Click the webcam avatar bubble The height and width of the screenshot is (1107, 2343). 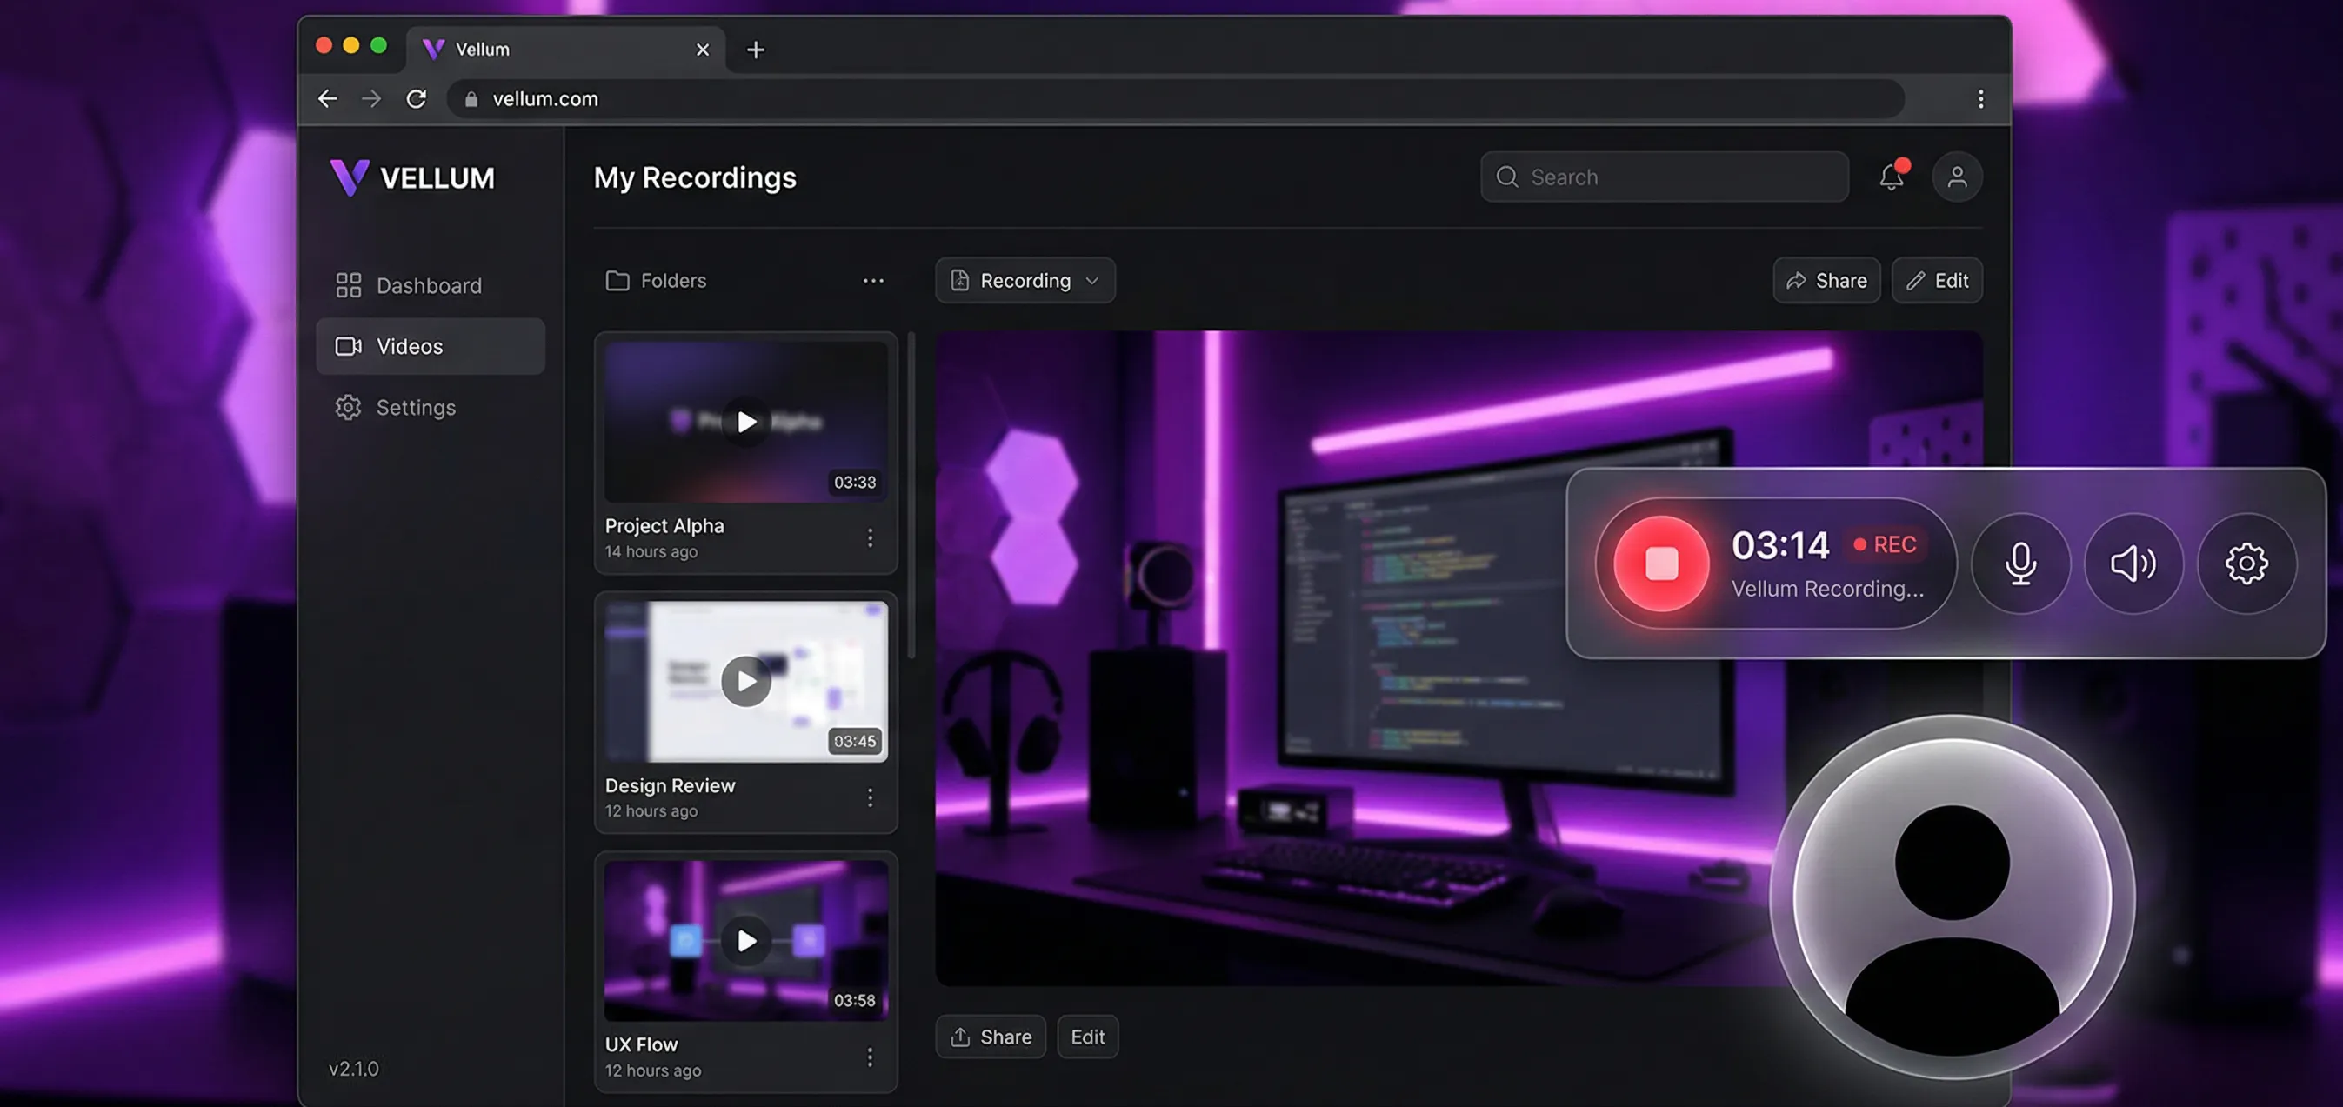pos(1952,897)
